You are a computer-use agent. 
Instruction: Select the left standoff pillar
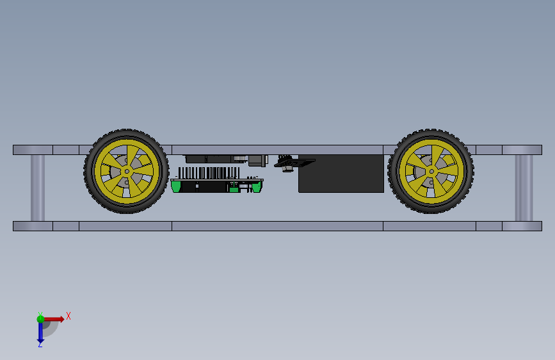pos(38,188)
